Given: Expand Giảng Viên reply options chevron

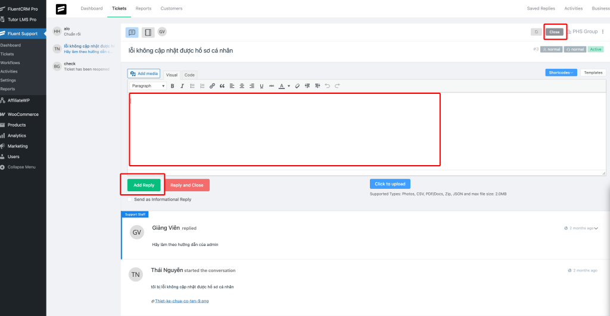Looking at the screenshot, I should 596,228.
